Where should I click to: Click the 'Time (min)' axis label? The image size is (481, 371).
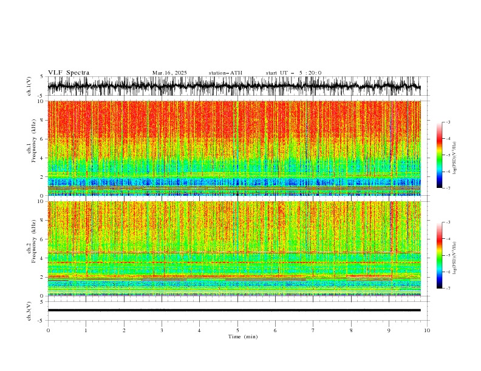tap(243, 336)
